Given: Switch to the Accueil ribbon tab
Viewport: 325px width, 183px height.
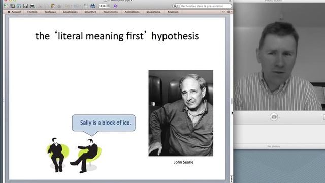Looking at the screenshot, I should tap(14, 12).
